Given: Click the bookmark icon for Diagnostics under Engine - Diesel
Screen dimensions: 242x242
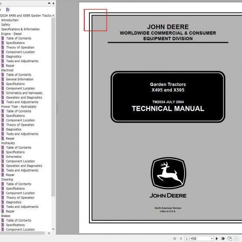Looking at the screenshot, I should pos(3,57).
